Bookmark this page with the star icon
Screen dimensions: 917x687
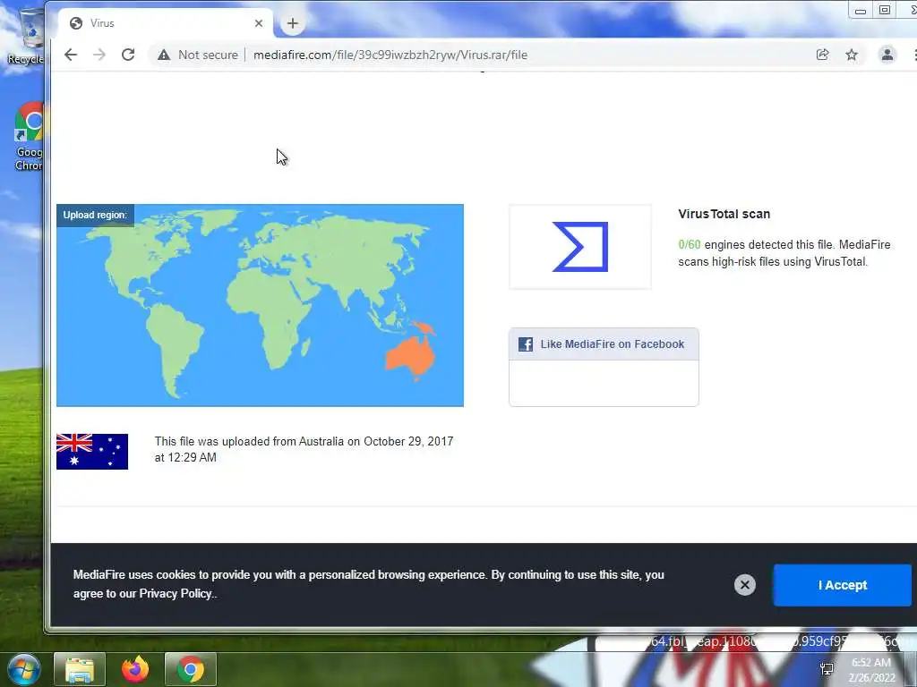click(x=852, y=55)
